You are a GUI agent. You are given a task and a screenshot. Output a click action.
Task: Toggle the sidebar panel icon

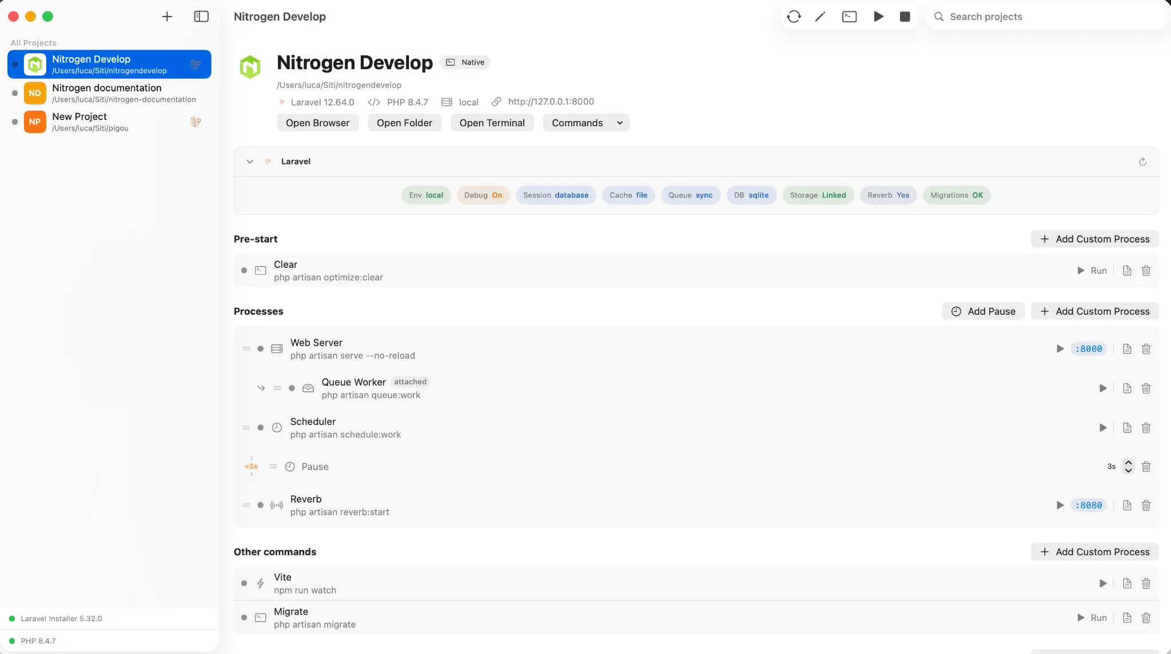pyautogui.click(x=201, y=17)
